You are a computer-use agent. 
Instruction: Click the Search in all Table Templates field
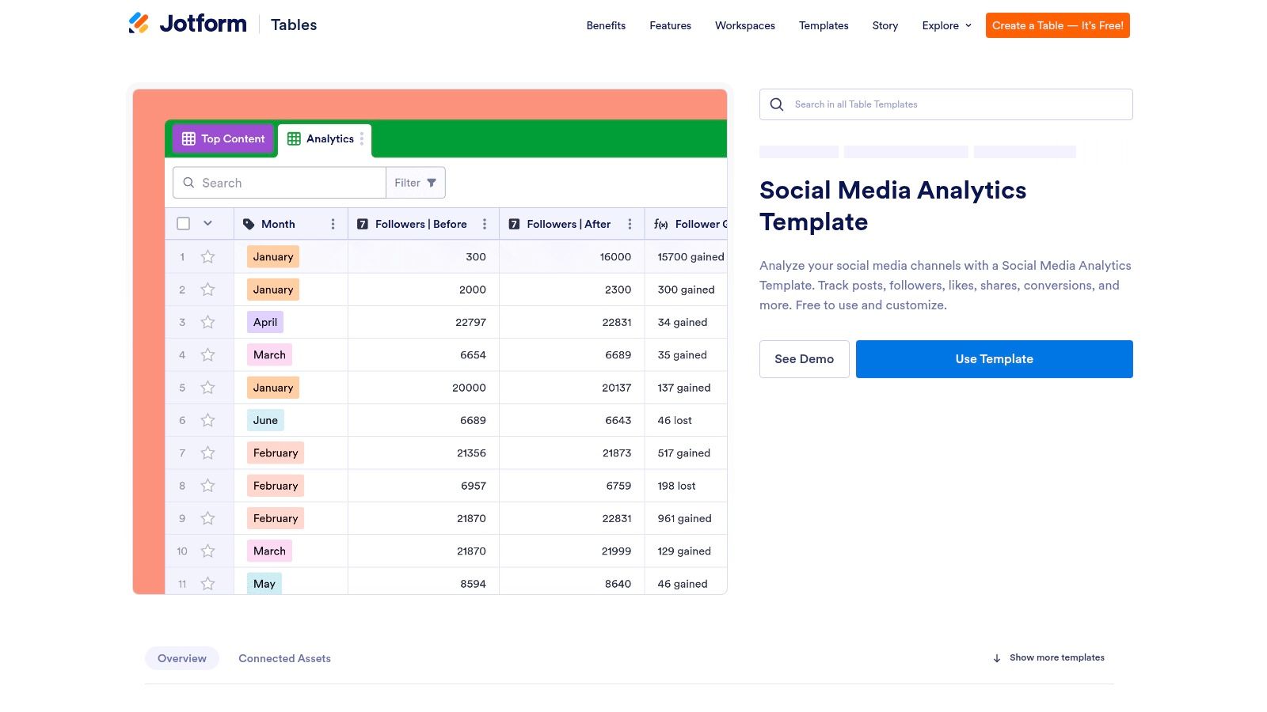946,104
